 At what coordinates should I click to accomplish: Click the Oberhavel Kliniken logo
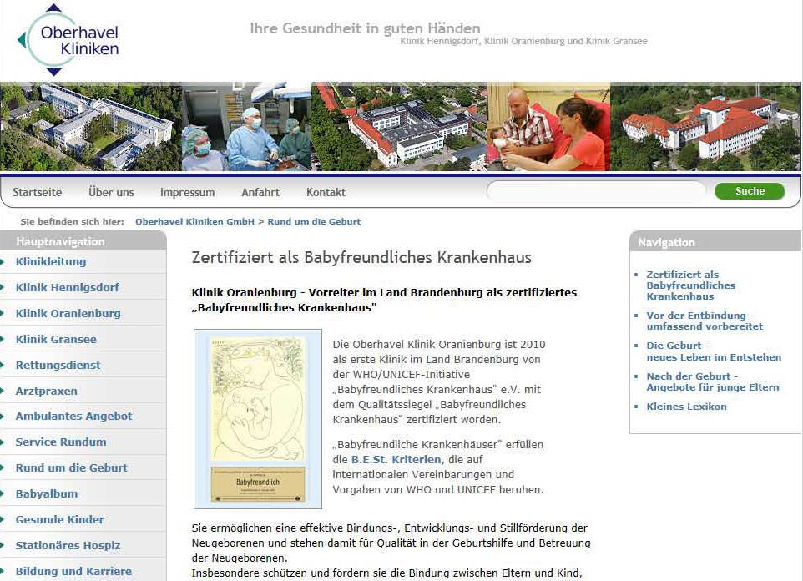point(68,40)
